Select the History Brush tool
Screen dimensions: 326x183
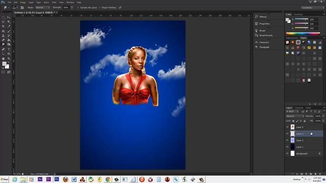point(9,36)
